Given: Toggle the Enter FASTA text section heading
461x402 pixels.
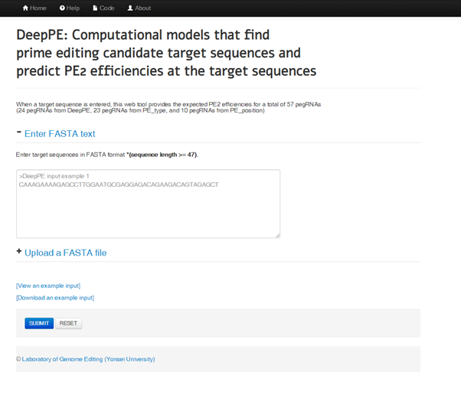Looking at the screenshot, I should tap(60, 134).
